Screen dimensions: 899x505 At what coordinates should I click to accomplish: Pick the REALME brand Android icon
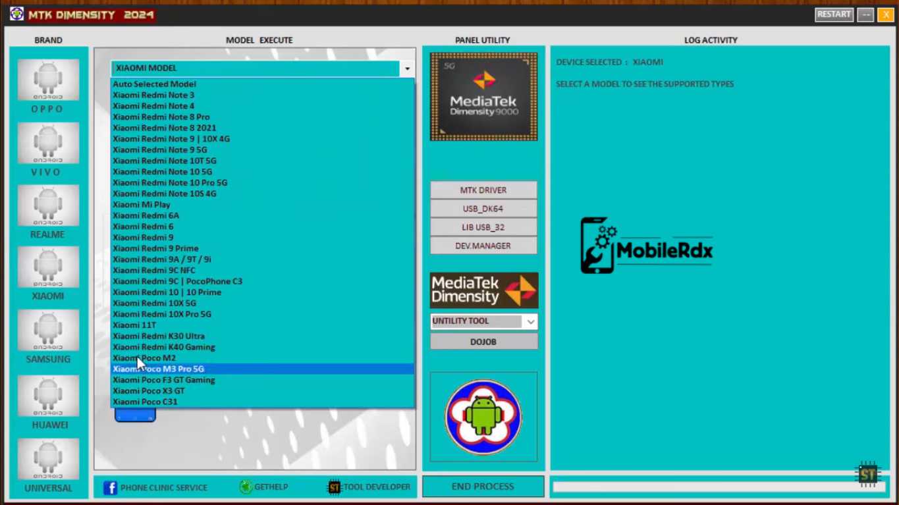tap(48, 205)
